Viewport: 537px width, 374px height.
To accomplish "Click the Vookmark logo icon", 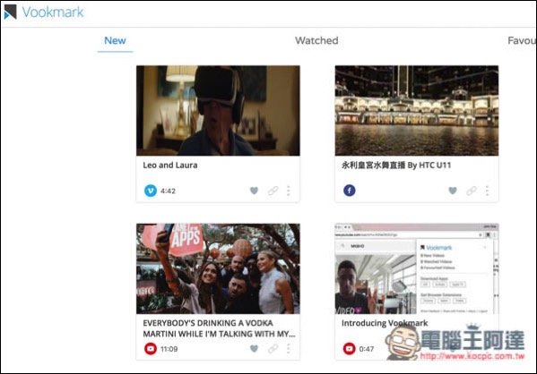I will pyautogui.click(x=10, y=12).
